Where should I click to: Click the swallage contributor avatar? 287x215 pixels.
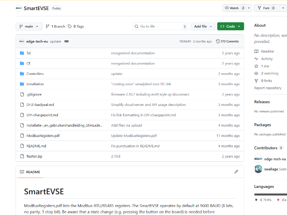(258, 169)
